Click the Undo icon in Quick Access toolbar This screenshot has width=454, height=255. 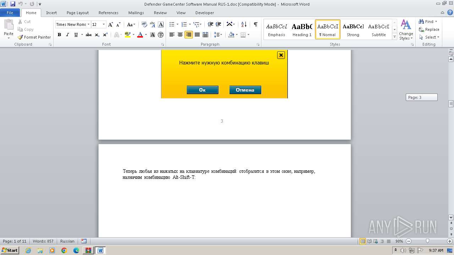click(21, 4)
